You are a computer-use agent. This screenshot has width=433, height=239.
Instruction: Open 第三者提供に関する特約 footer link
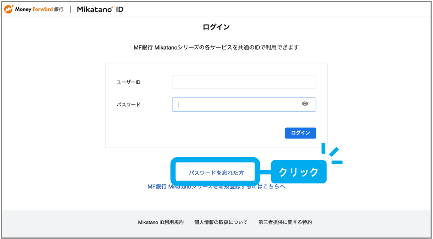[x=285, y=222]
